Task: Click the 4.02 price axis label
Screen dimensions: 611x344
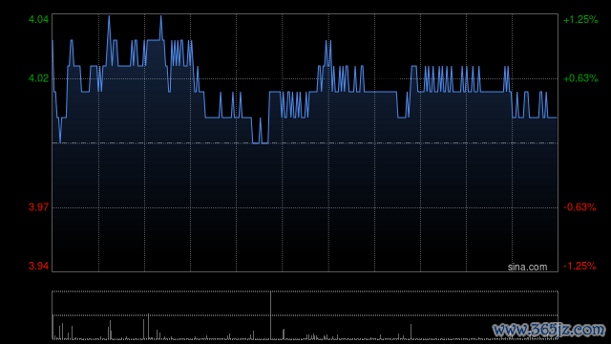Action: coord(38,78)
